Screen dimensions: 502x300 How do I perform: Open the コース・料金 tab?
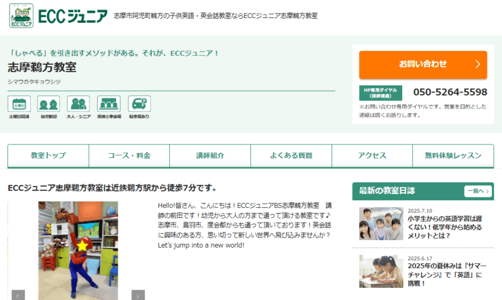click(x=129, y=156)
